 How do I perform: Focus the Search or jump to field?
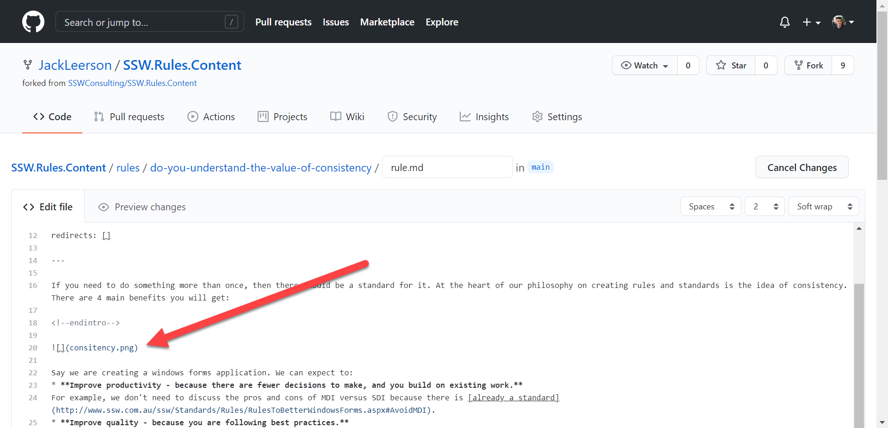(149, 22)
